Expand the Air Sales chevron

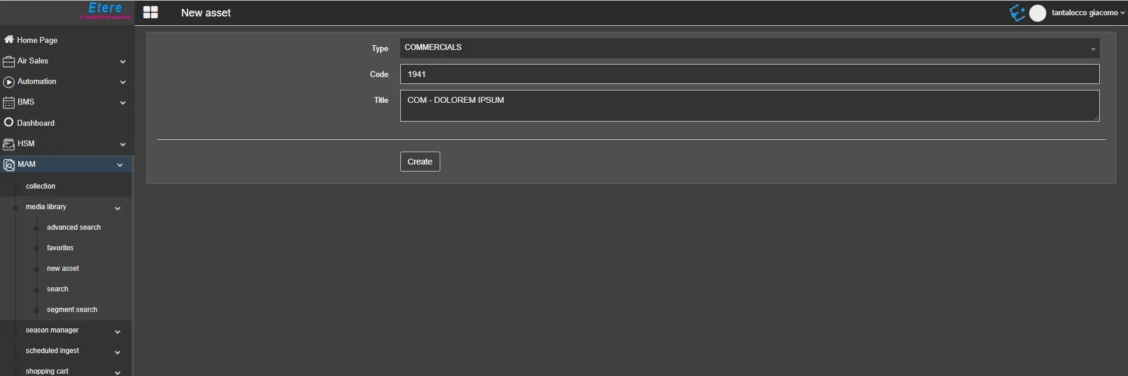[x=123, y=62]
